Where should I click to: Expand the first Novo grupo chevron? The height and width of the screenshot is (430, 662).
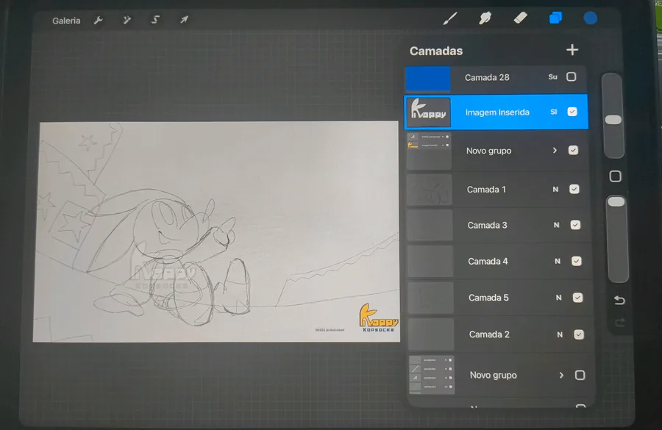coord(555,150)
